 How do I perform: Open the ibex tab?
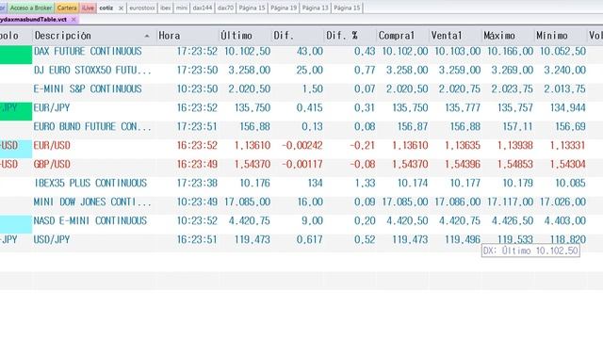coord(166,8)
